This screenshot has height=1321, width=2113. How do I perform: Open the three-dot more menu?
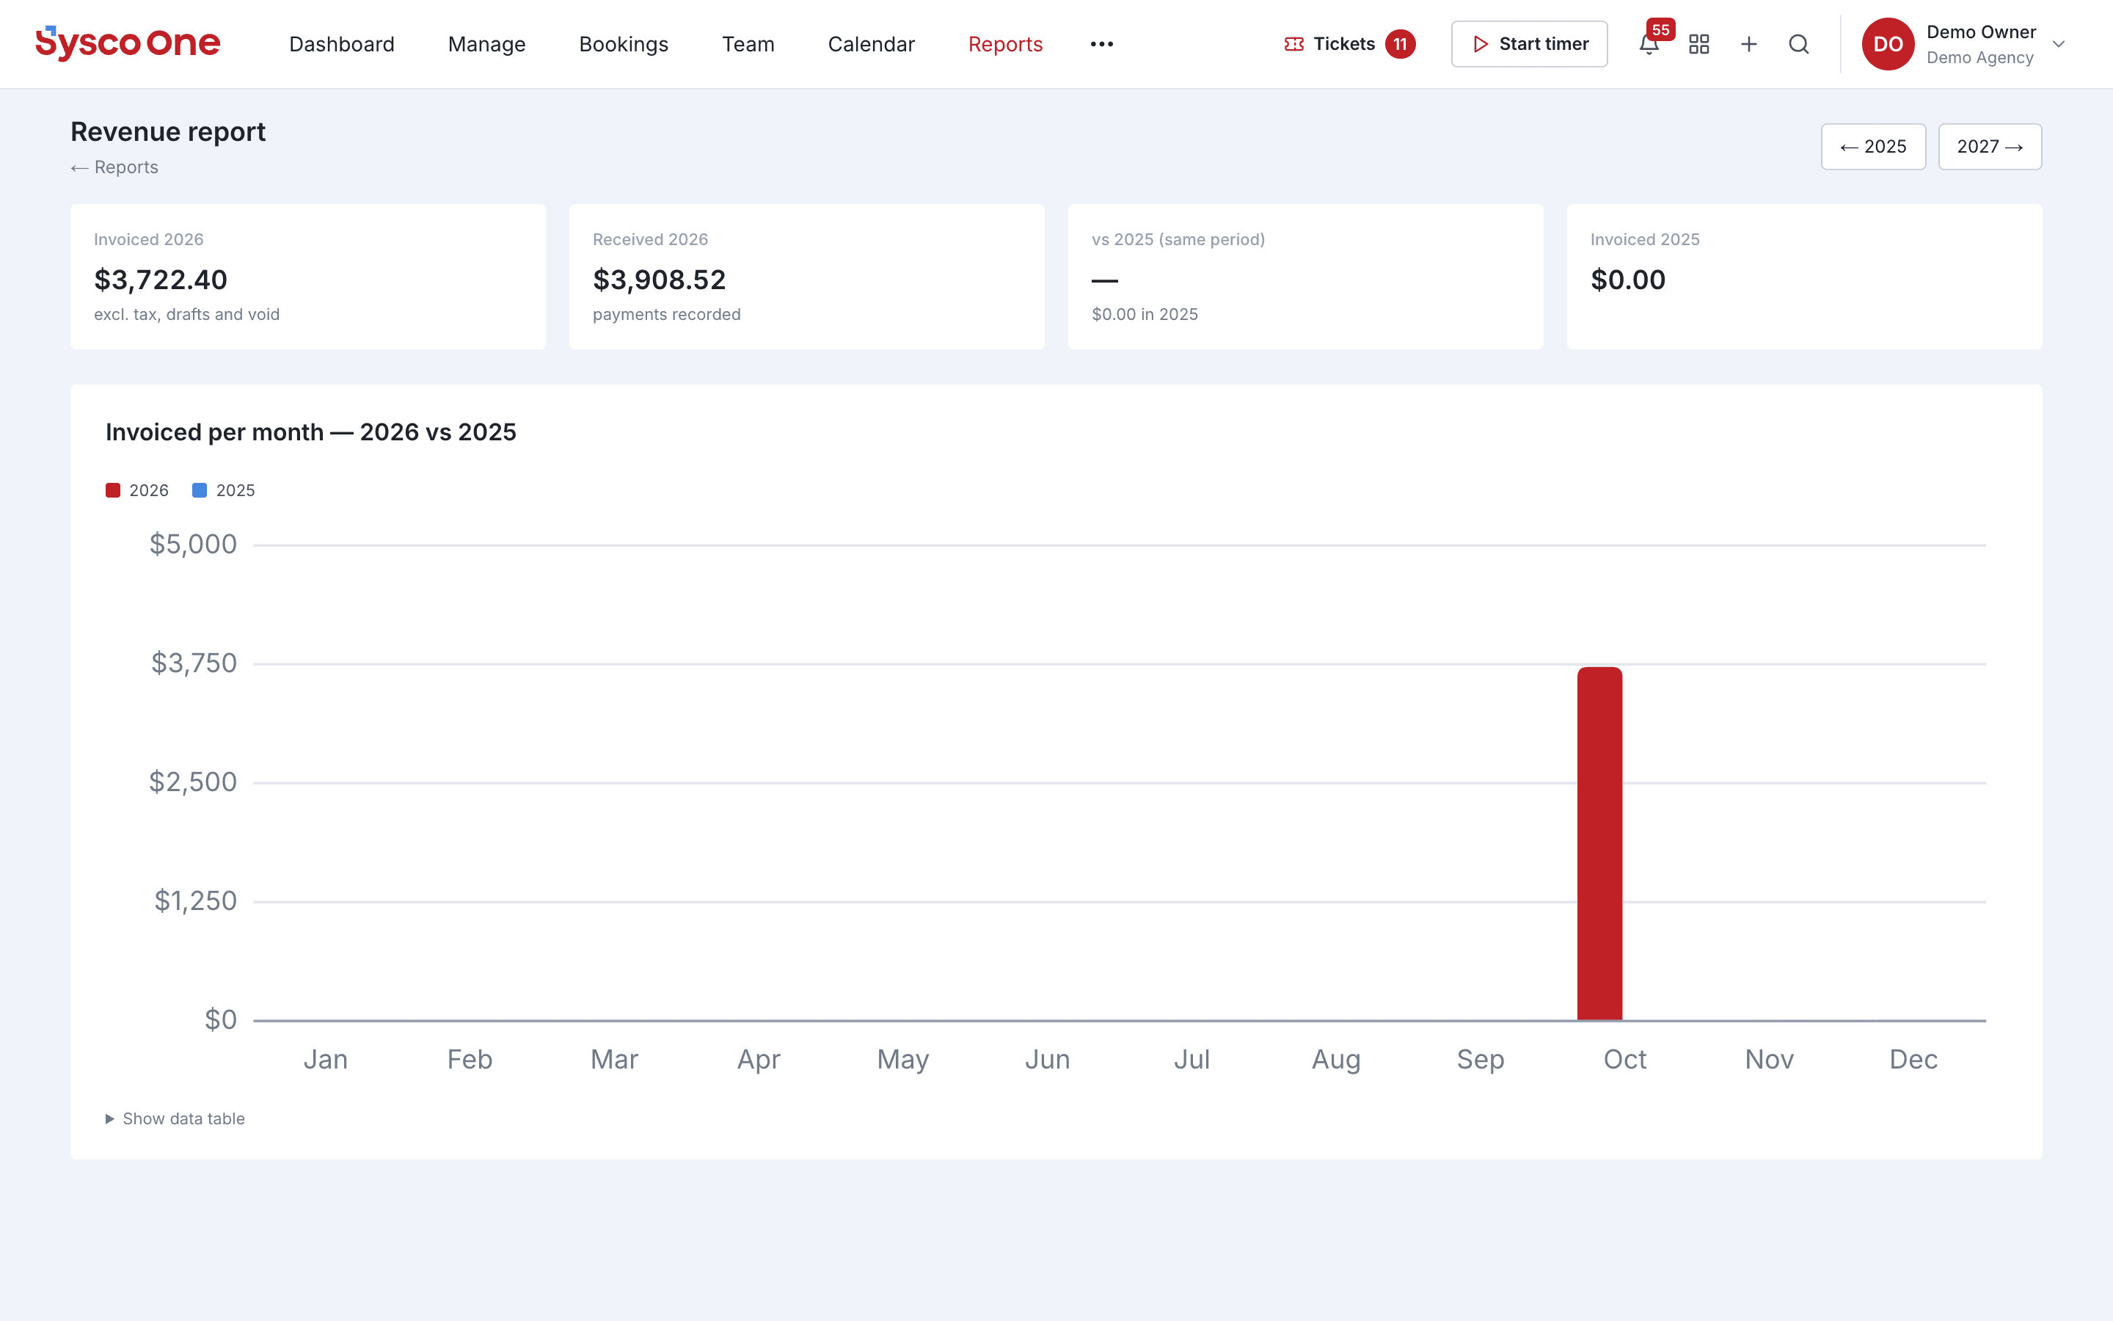1102,44
